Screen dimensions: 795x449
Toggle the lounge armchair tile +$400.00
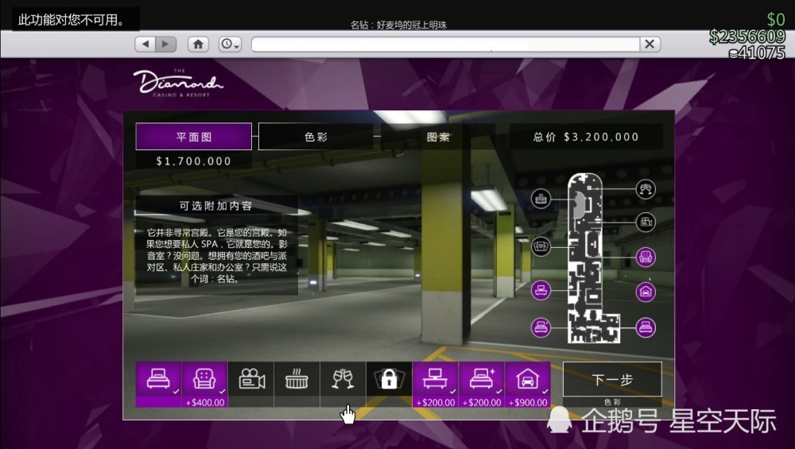pyautogui.click(x=205, y=385)
